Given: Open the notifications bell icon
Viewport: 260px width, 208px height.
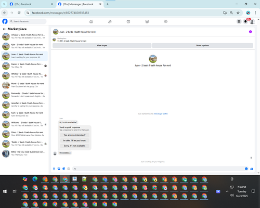Looking at the screenshot, I should point(245,21).
